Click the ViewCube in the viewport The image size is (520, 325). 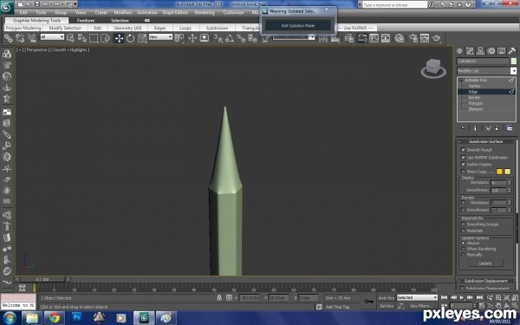point(433,68)
